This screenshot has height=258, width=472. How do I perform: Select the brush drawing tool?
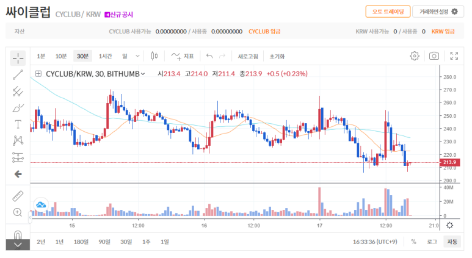pos(18,108)
